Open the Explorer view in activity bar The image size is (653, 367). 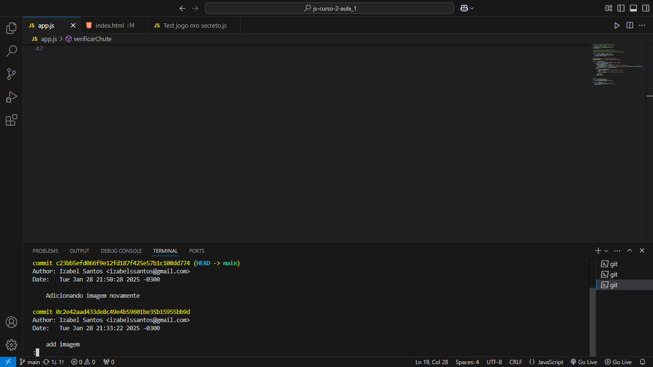pyautogui.click(x=11, y=28)
